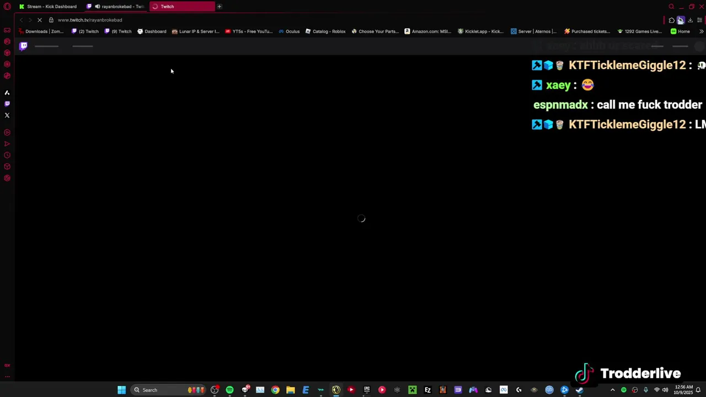Open the clock showing 12:56 AM
The height and width of the screenshot is (397, 706).
tap(683, 390)
